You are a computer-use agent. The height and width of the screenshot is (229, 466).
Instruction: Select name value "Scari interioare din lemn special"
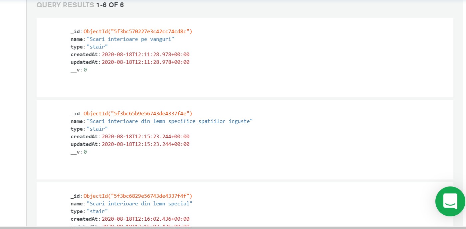click(139, 204)
